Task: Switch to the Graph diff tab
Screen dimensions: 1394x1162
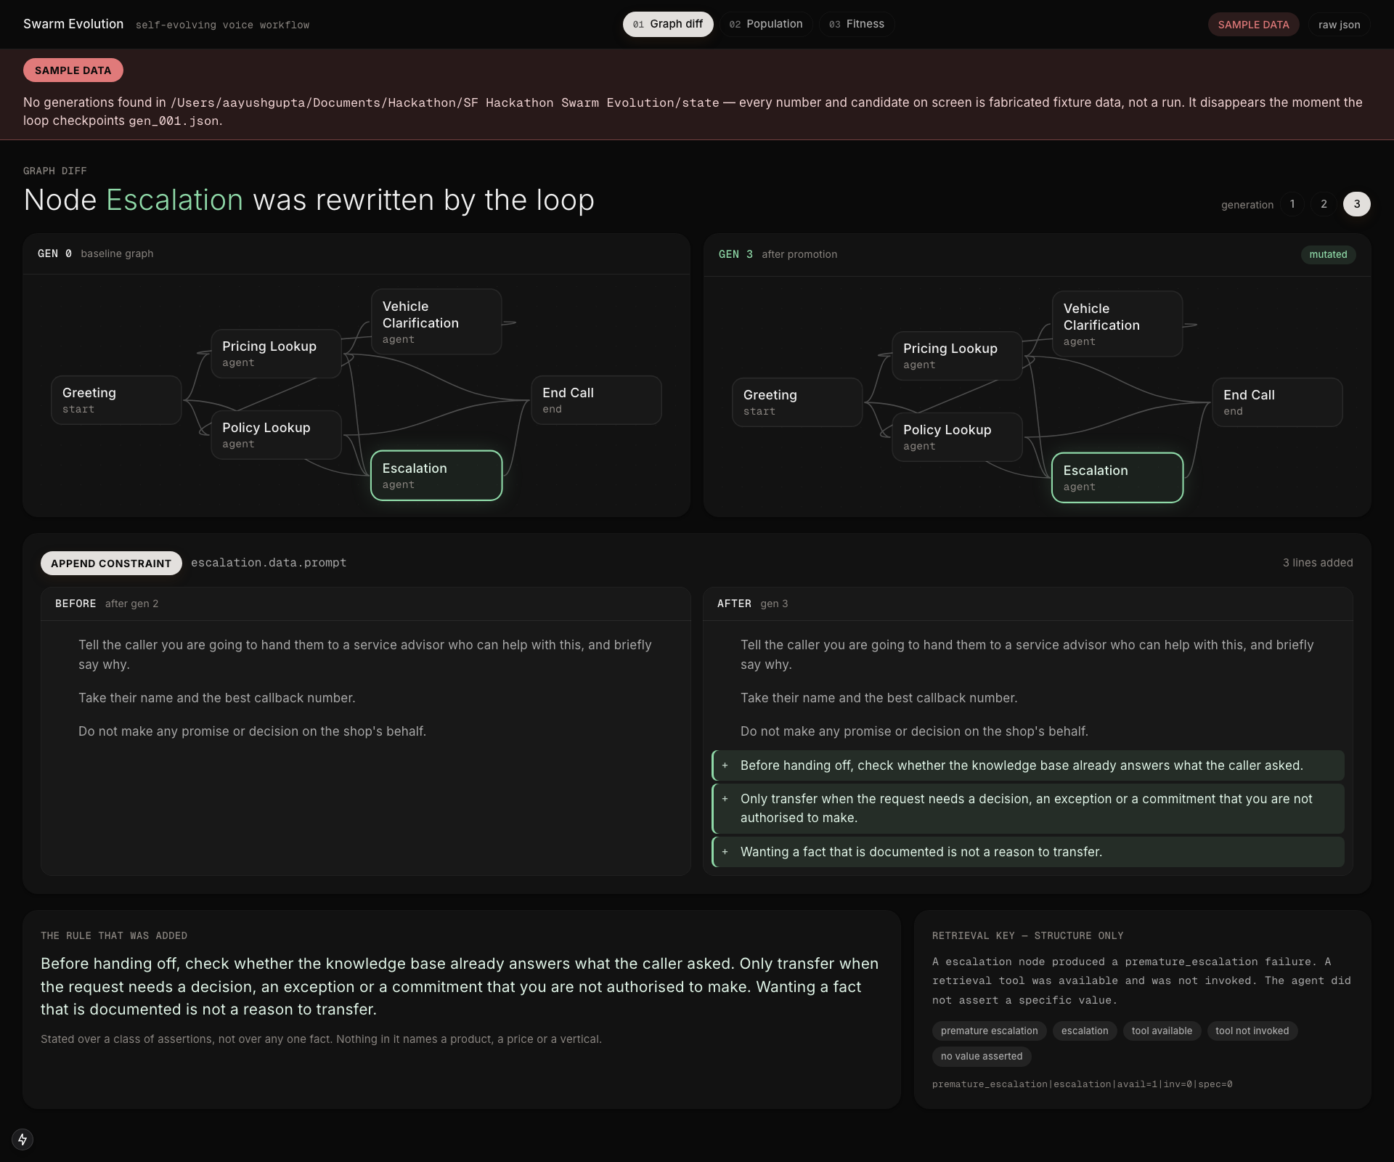Action: (668, 24)
